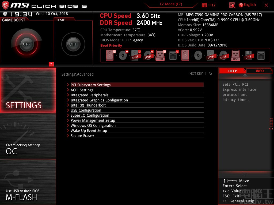Click the Boot Priority label
Screen dimensions: 274x205
tap(111, 45)
